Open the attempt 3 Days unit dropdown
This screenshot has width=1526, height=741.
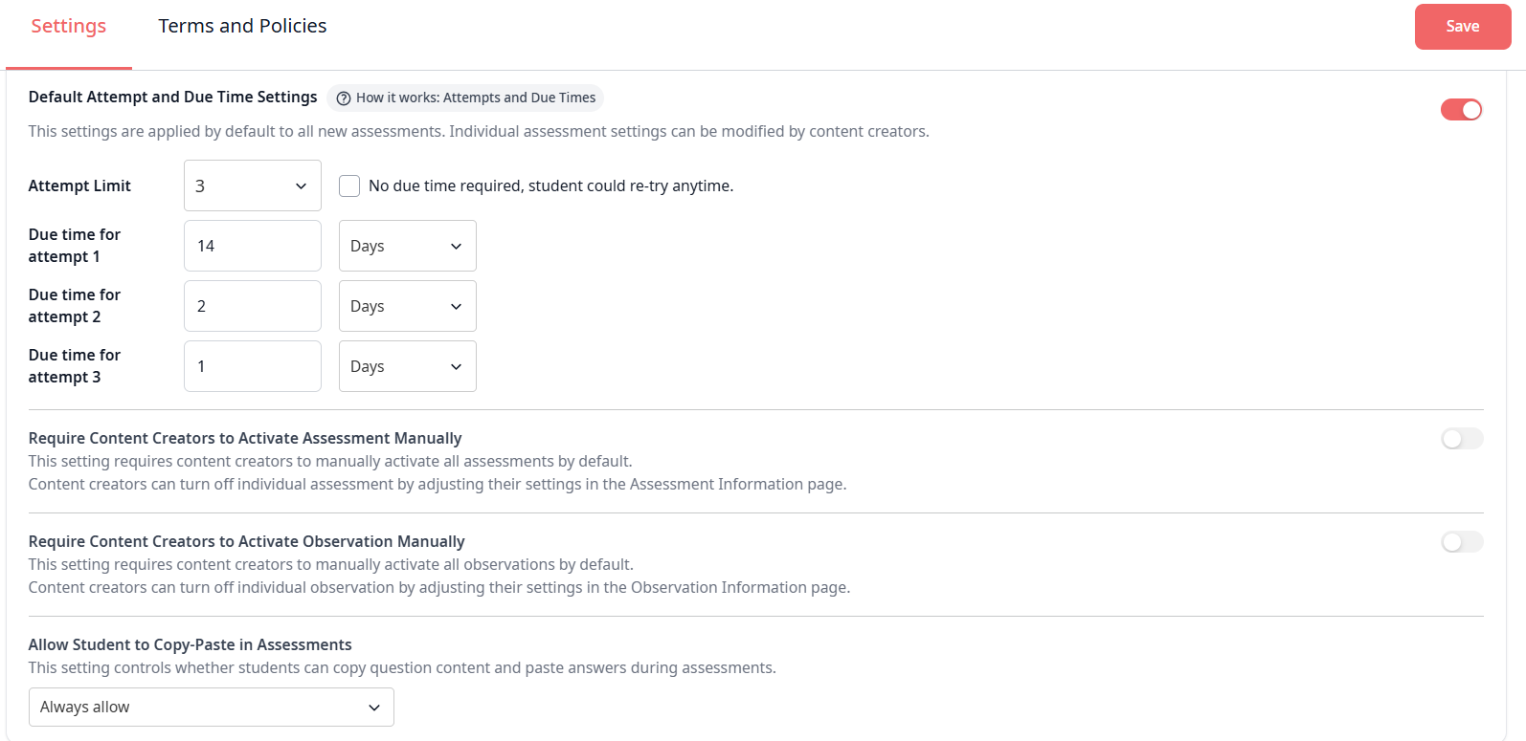(x=407, y=366)
